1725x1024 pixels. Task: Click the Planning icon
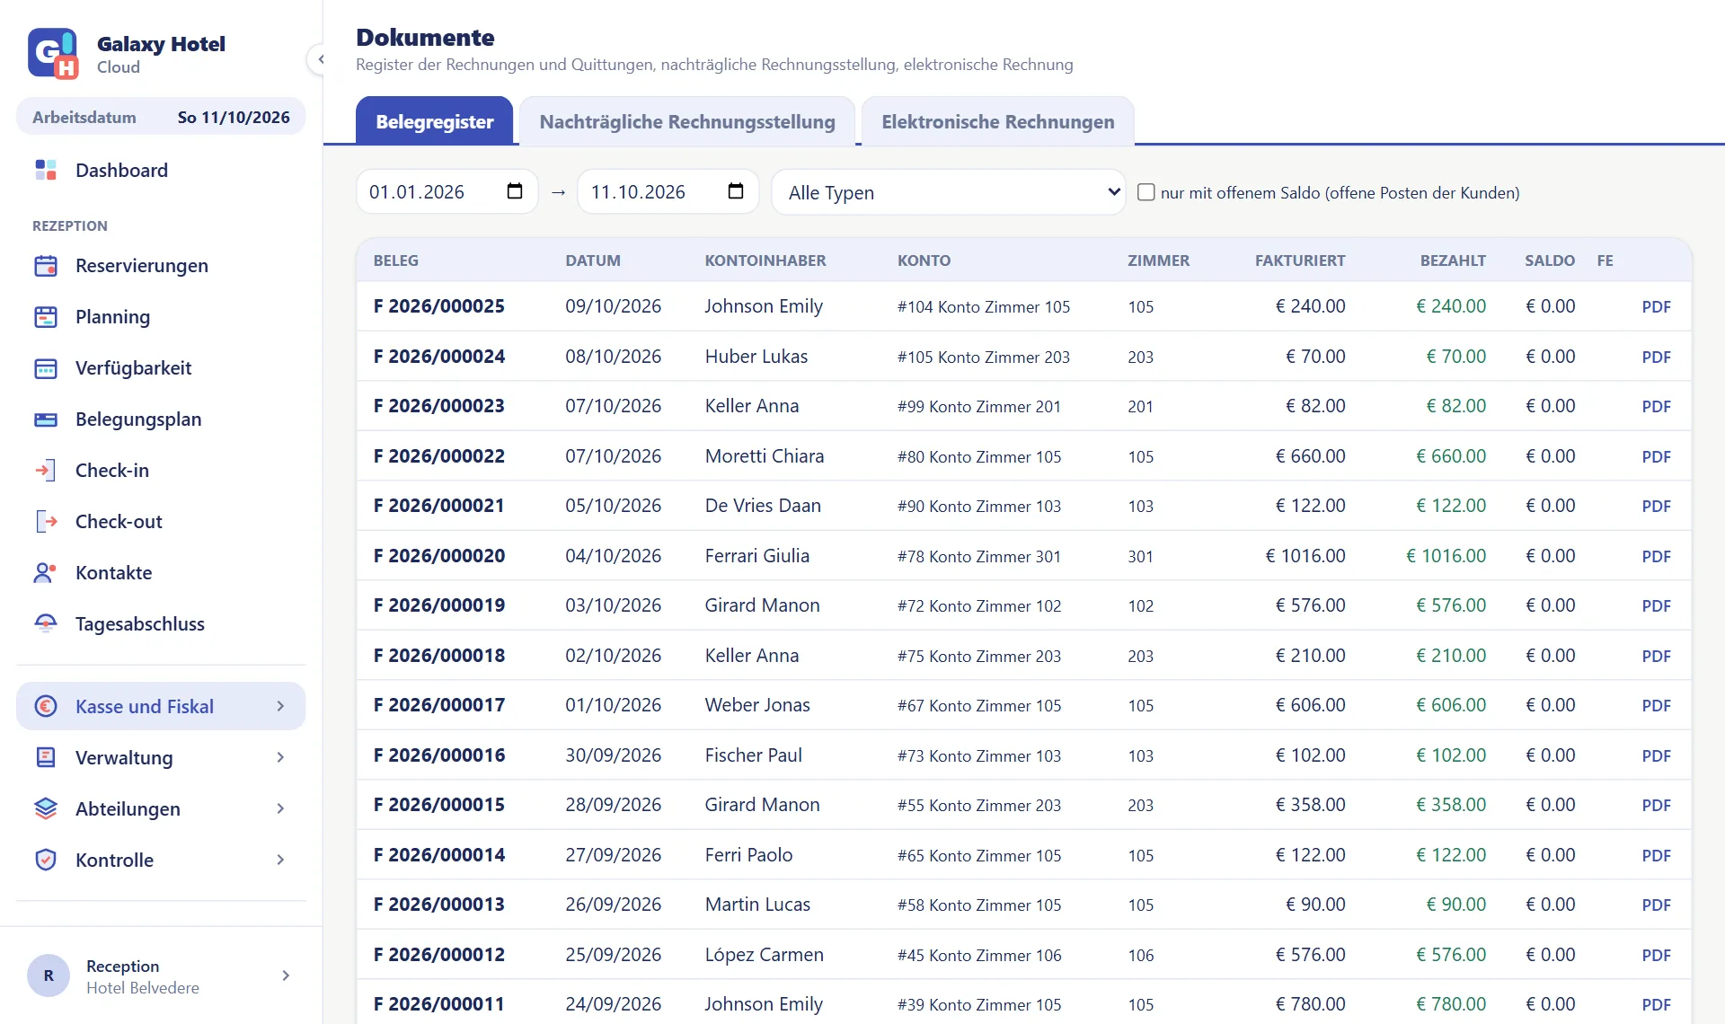pos(46,317)
